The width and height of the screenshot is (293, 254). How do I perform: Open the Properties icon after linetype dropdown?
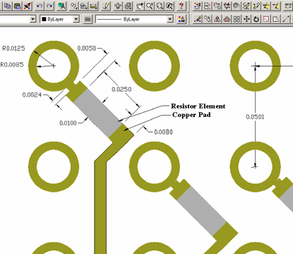point(181,19)
